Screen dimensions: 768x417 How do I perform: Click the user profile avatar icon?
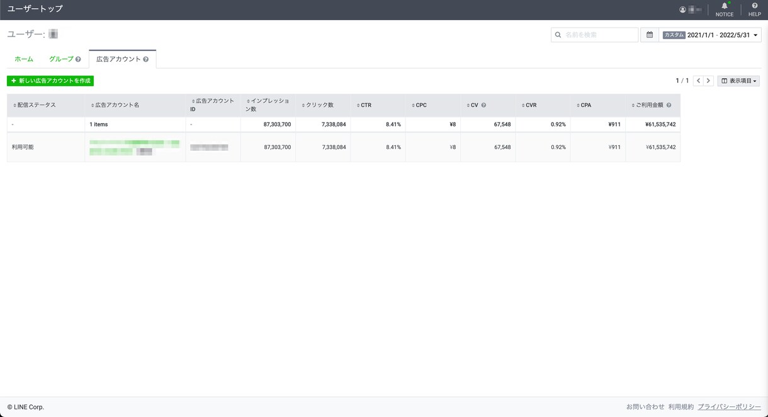pyautogui.click(x=682, y=9)
